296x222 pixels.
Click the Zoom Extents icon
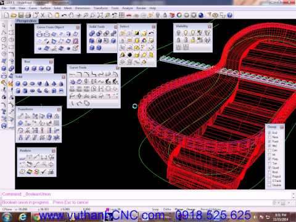[100, 15]
